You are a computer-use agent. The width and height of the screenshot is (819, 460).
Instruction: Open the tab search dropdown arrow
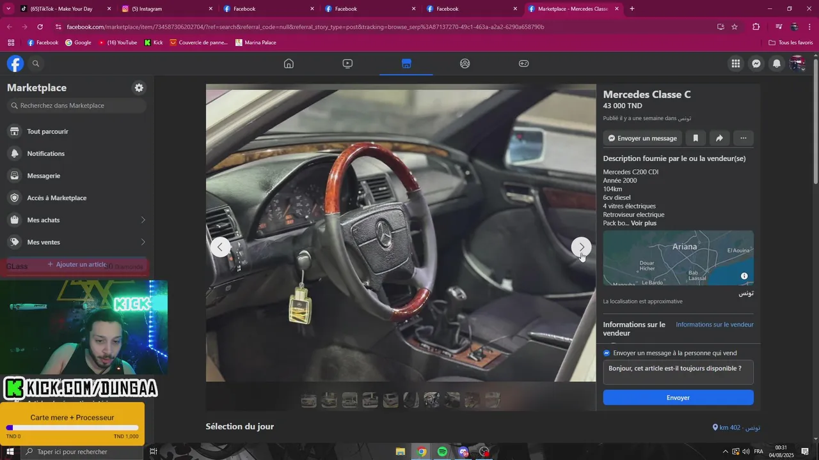coord(8,9)
